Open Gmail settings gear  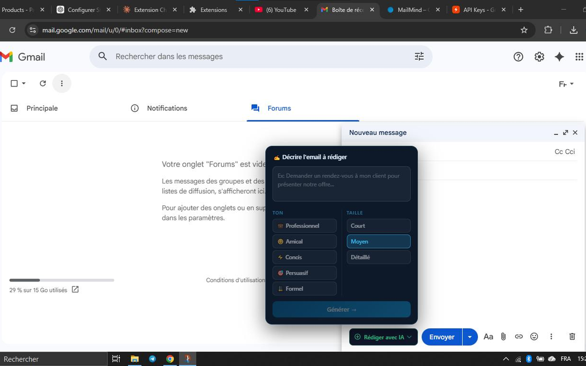(539, 57)
